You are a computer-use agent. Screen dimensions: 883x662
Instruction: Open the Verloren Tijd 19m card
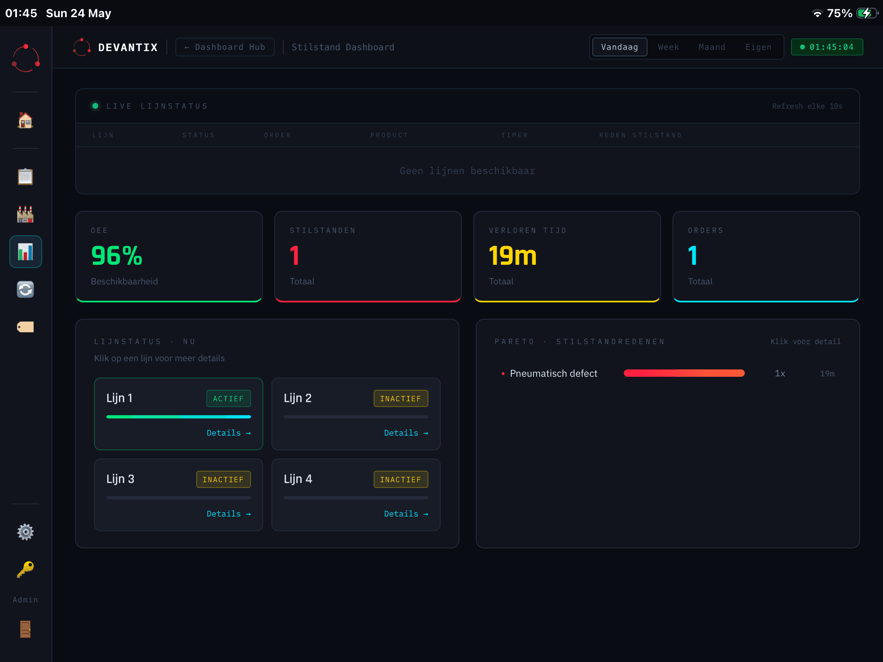coord(567,257)
